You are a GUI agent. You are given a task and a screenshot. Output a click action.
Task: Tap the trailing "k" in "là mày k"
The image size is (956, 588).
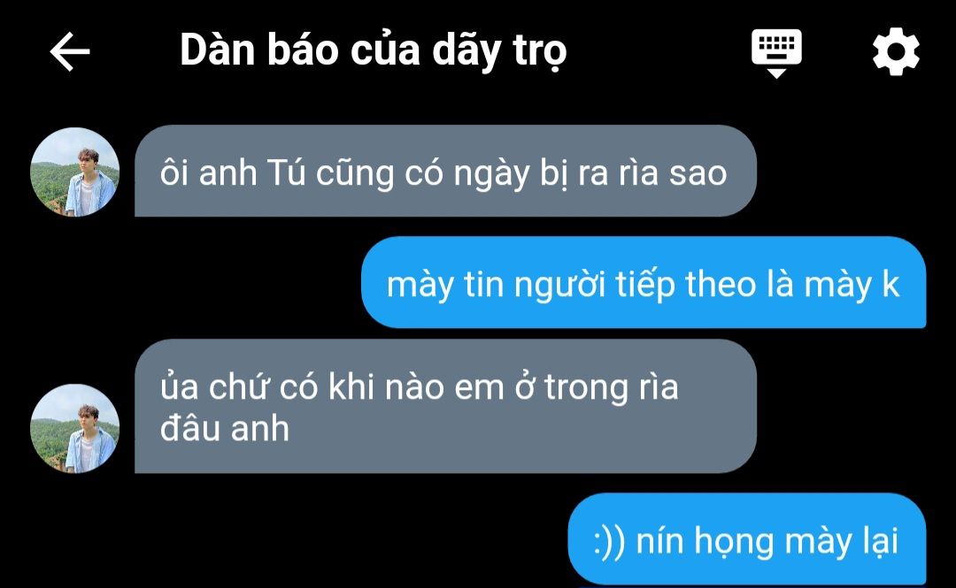pyautogui.click(x=890, y=284)
